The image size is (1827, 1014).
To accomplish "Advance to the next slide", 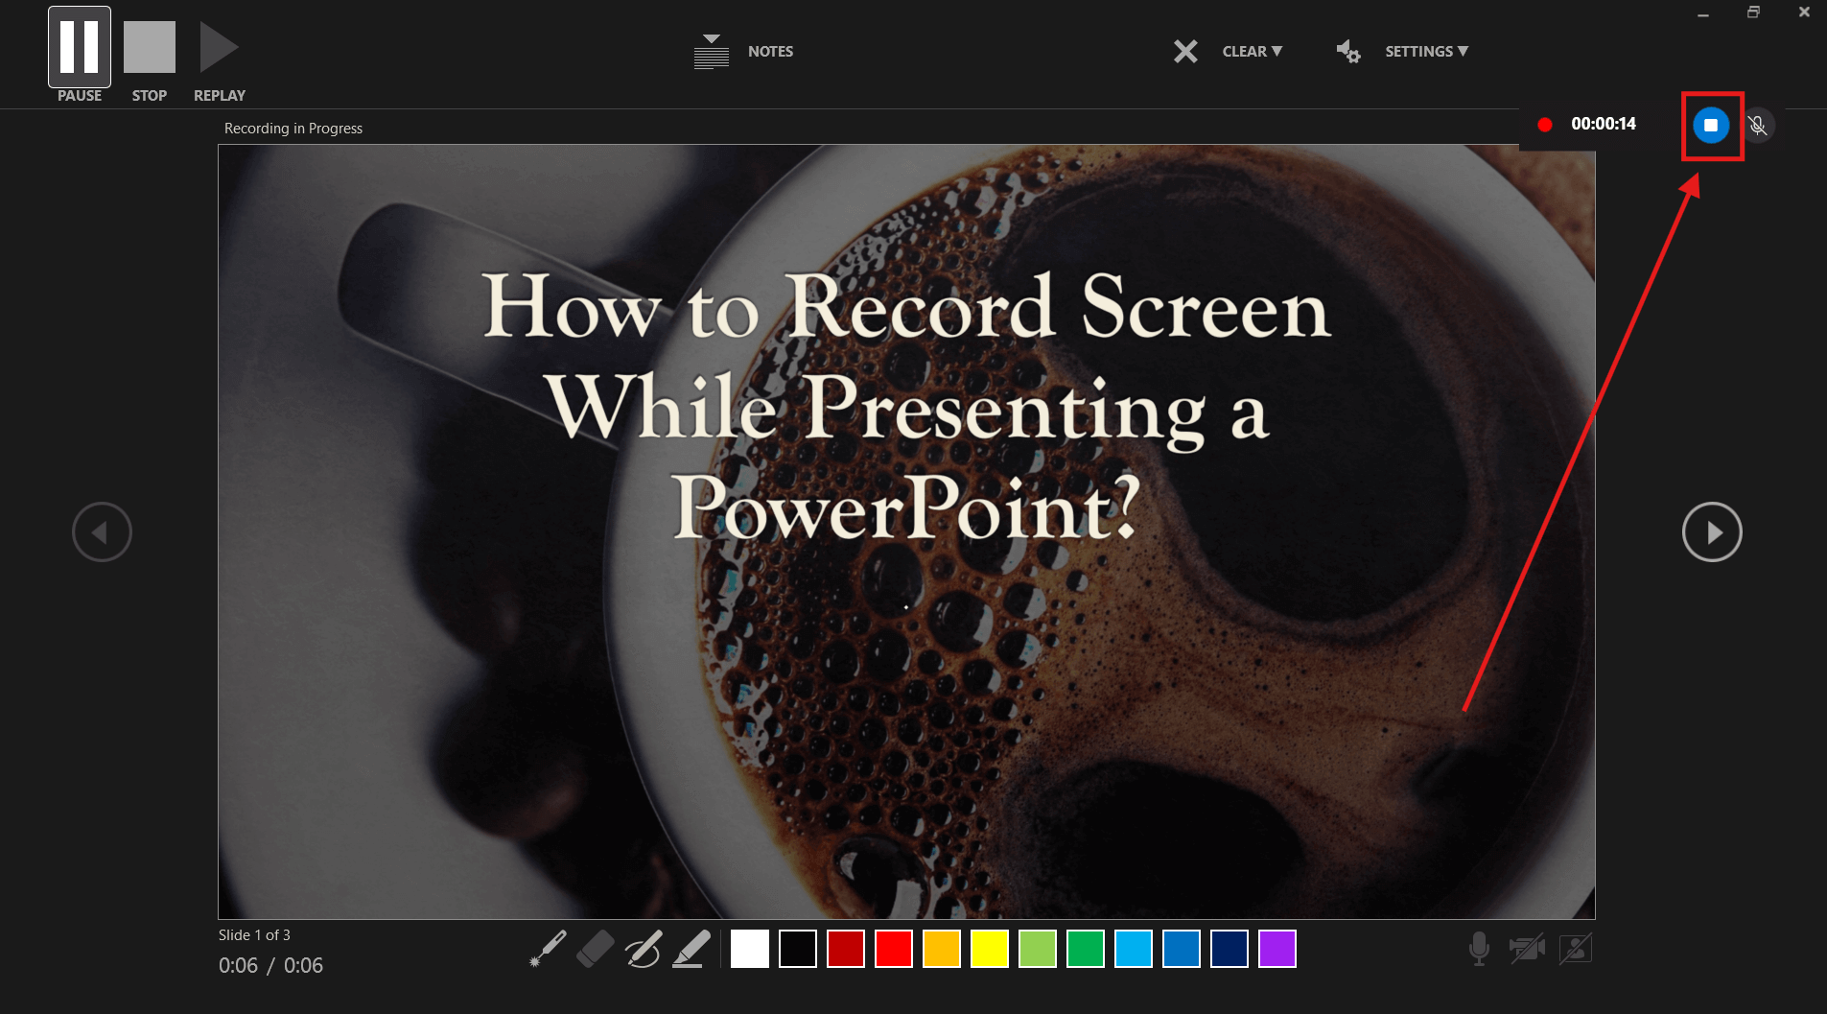I will (x=1711, y=531).
